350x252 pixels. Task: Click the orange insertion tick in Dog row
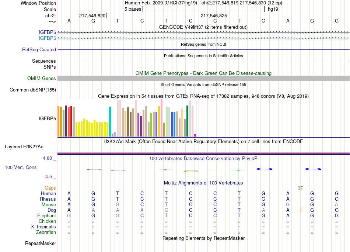click(301, 210)
